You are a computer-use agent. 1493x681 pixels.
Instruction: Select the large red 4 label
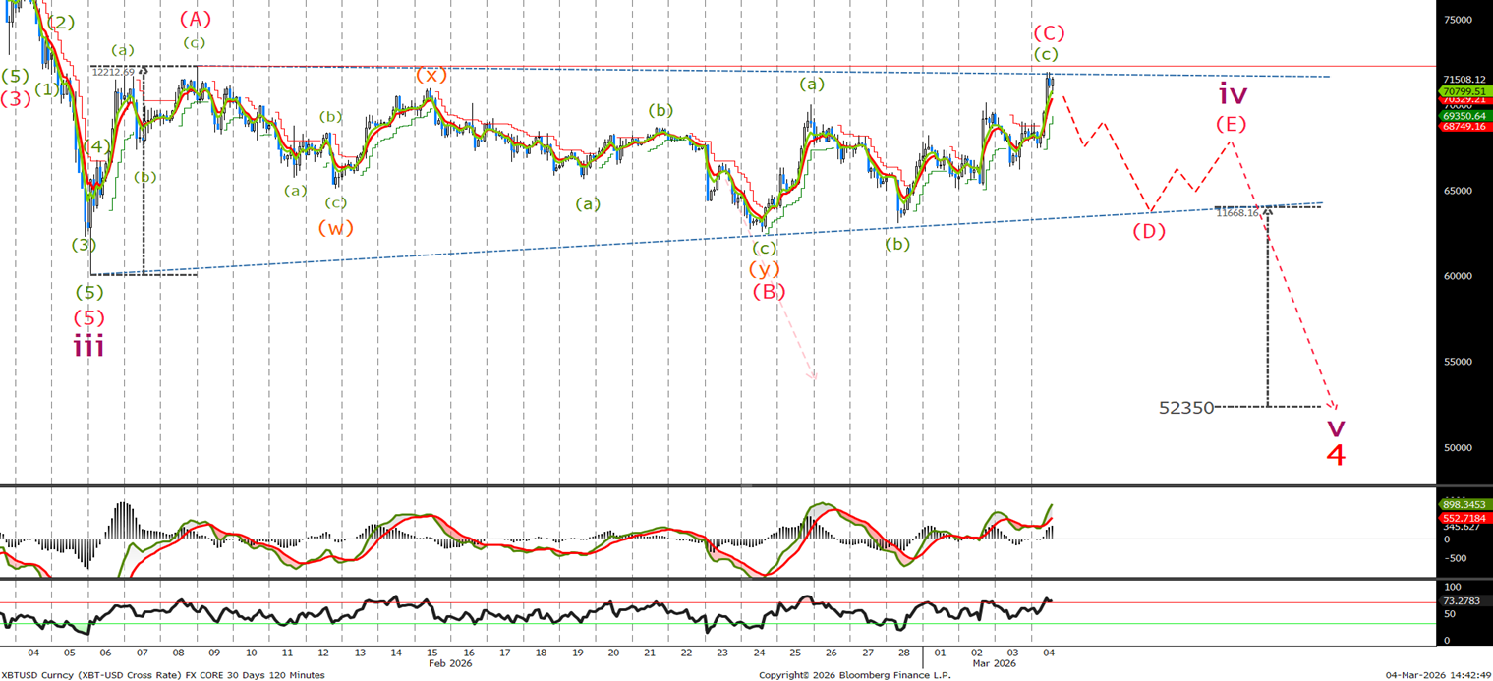pyautogui.click(x=1335, y=455)
